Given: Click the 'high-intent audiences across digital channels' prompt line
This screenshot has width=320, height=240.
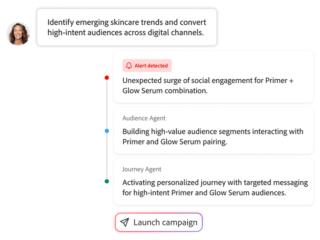Looking at the screenshot, I should (x=125, y=32).
